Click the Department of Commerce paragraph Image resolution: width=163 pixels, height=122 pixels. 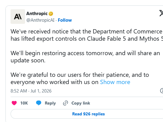87,35
